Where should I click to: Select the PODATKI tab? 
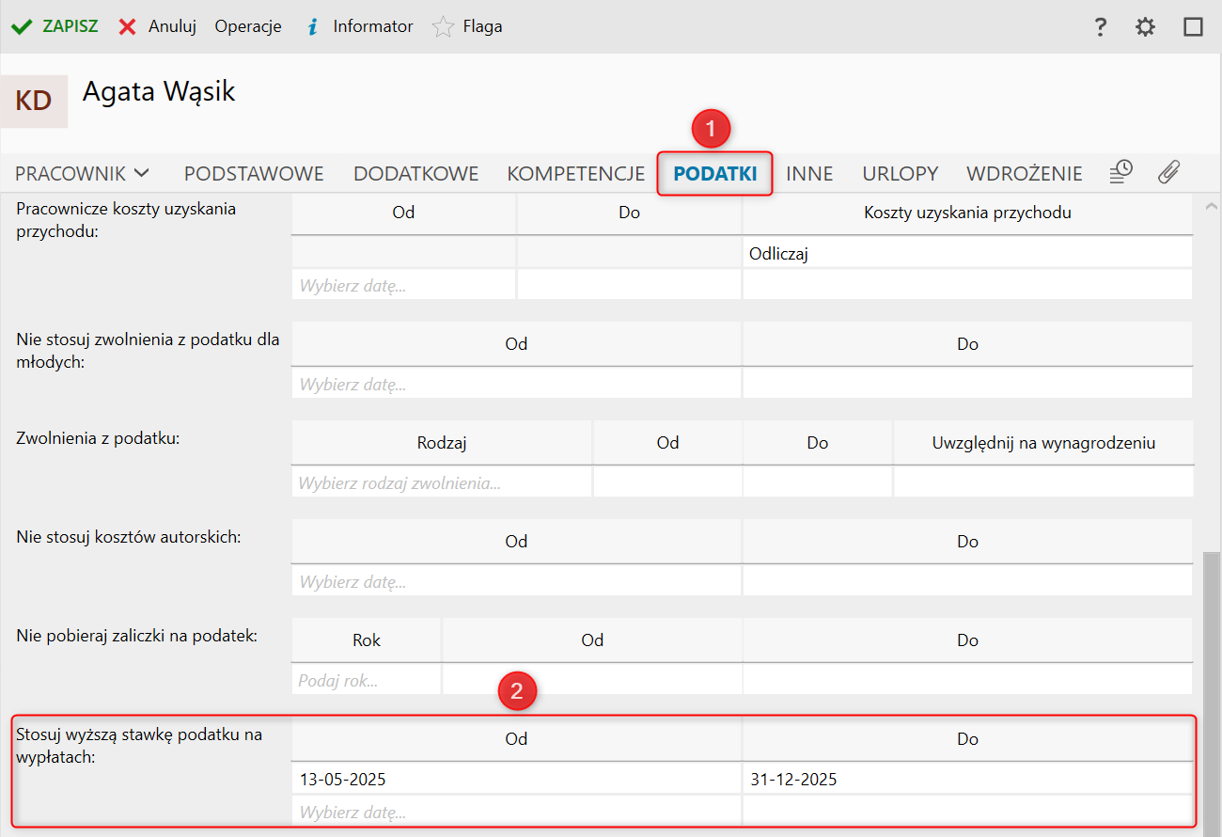[715, 174]
